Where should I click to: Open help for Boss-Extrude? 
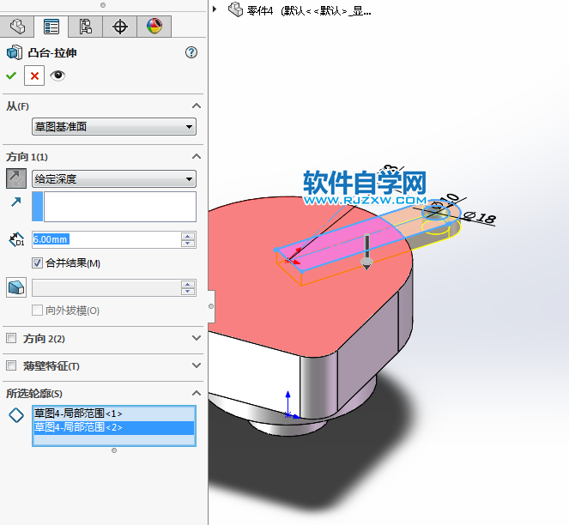point(191,52)
